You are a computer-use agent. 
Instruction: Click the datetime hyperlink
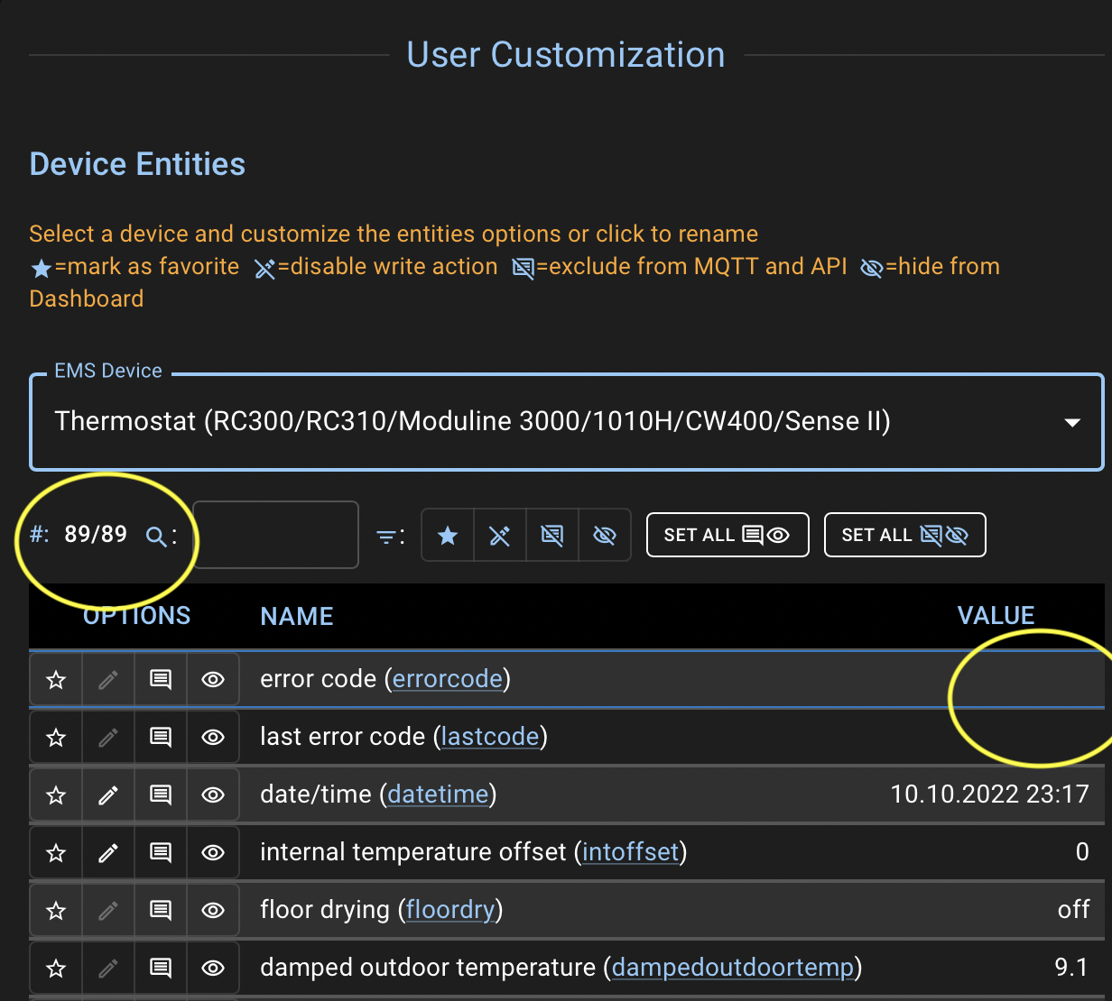point(437,794)
